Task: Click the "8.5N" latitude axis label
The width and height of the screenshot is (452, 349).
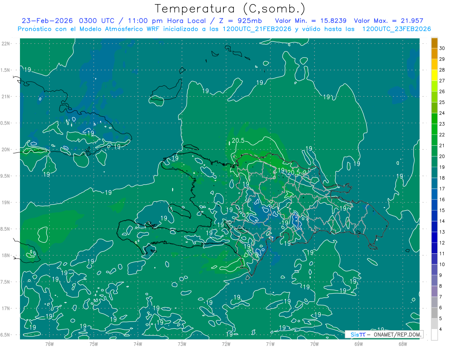Action: coord(6,229)
